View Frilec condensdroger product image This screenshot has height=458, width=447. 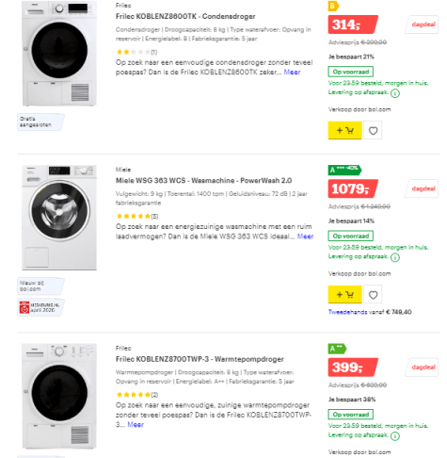coord(59,54)
